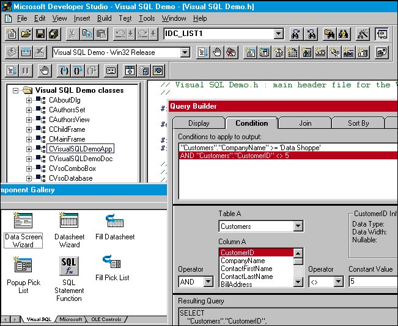The width and height of the screenshot is (398, 326).
Task: Click the Compile toolbar icon on second row
Action: (x=12, y=53)
